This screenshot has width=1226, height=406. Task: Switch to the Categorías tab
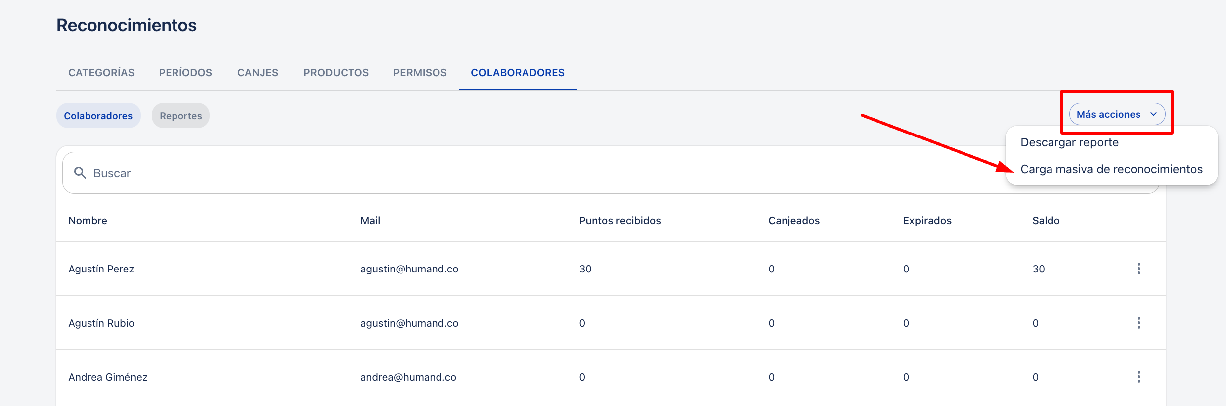(101, 73)
